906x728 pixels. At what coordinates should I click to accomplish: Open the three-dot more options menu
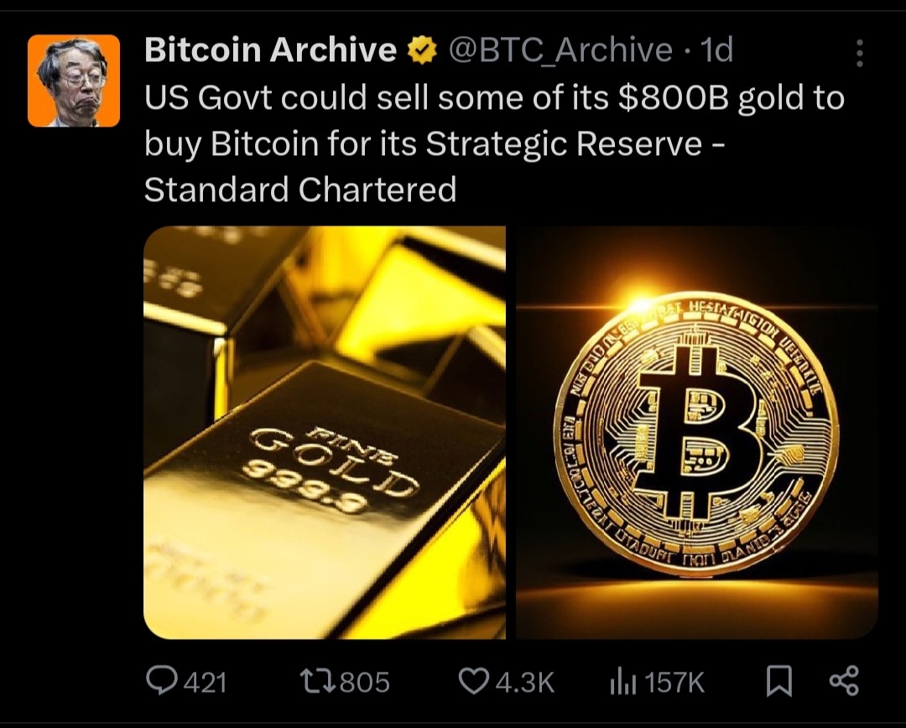pyautogui.click(x=859, y=53)
